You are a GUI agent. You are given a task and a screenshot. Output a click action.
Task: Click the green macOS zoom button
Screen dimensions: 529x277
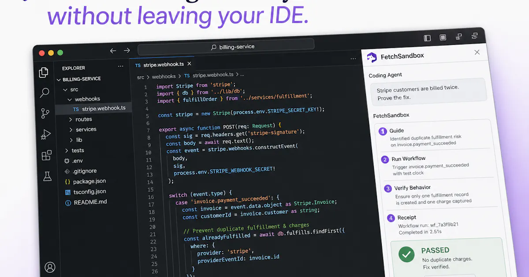click(60, 53)
